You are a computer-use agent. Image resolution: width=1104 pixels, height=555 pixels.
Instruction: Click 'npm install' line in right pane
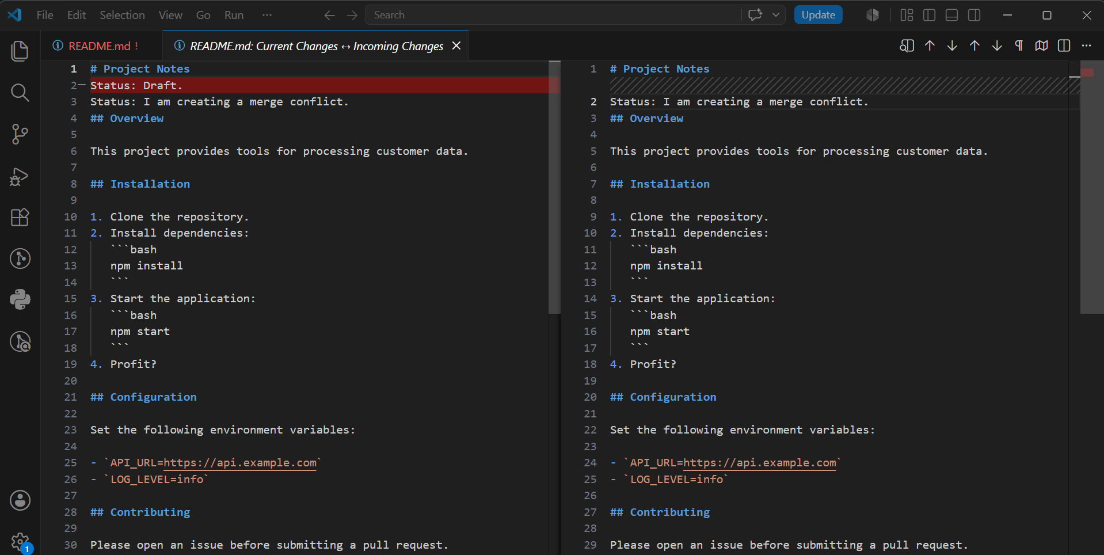coord(666,265)
